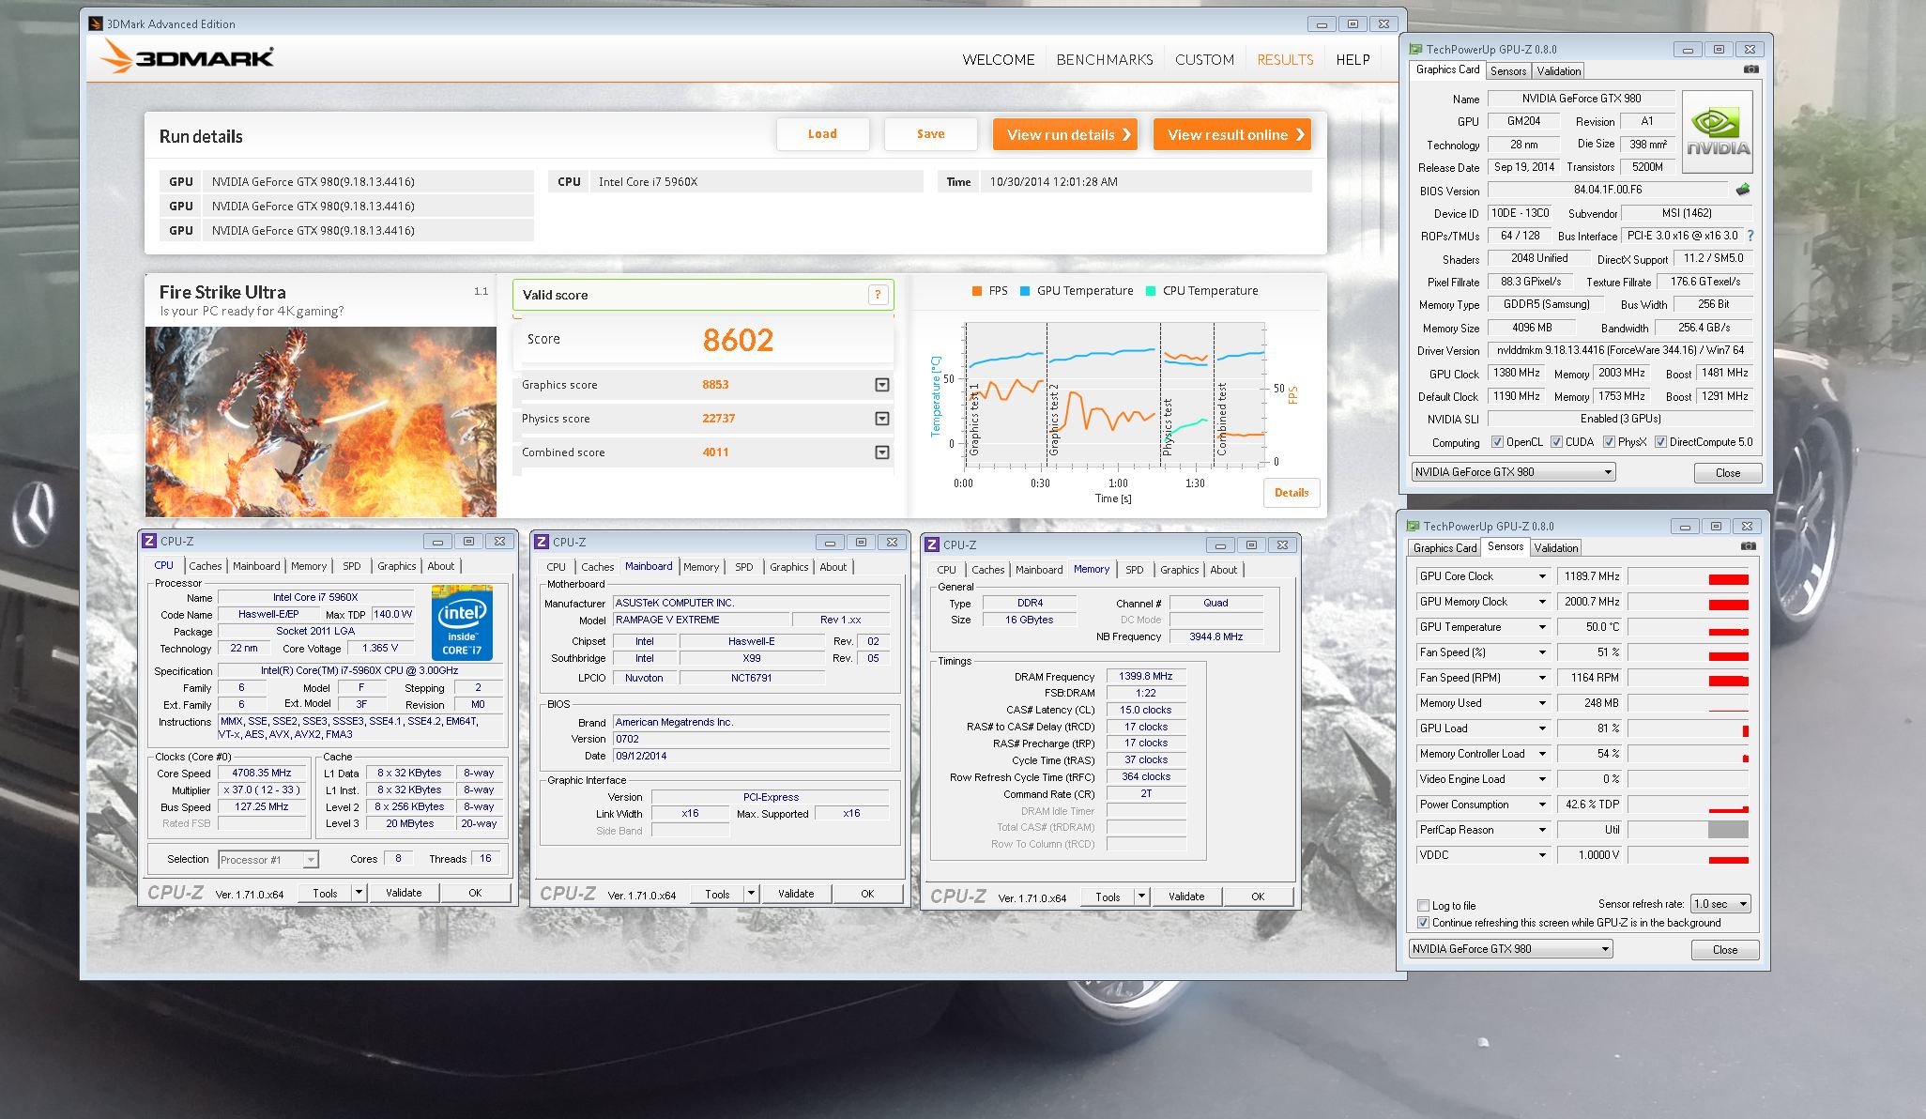The height and width of the screenshot is (1119, 1926).
Task: Click the Core Speed value field in CPU-Z
Action: (262, 774)
